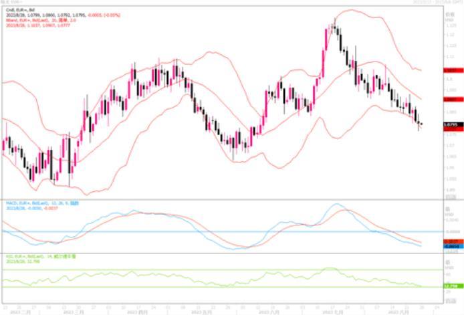Click the chart title text at top left
The height and width of the screenshot is (315, 464).
[x=11, y=3]
